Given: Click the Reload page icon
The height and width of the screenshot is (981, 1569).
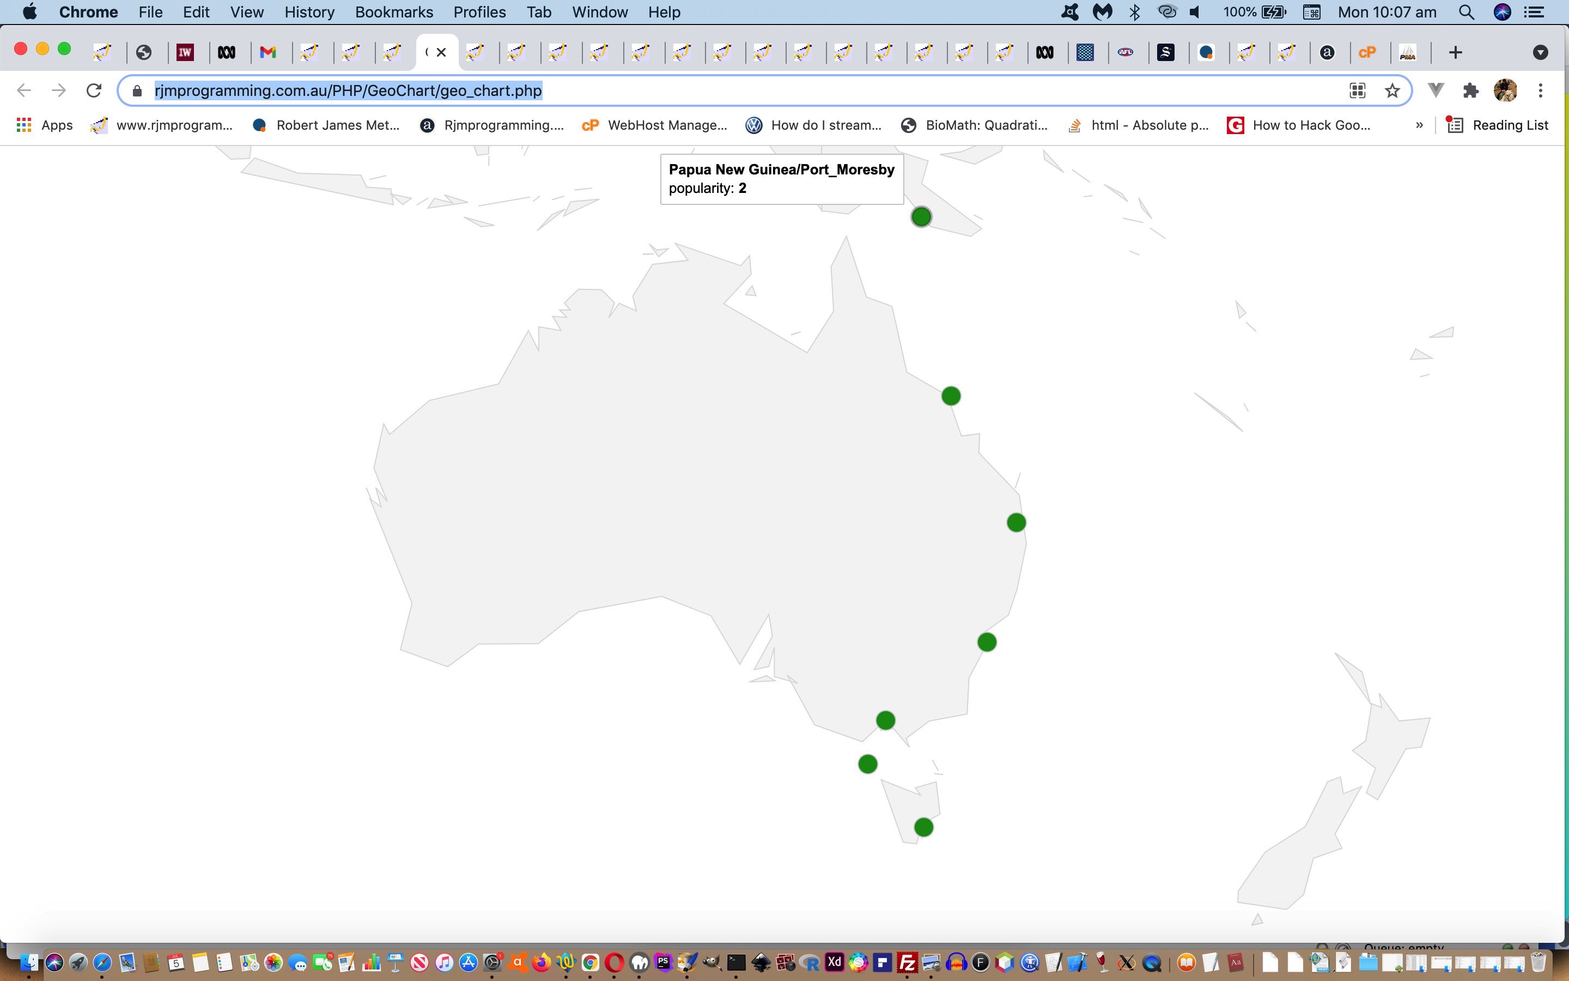Looking at the screenshot, I should tap(94, 90).
